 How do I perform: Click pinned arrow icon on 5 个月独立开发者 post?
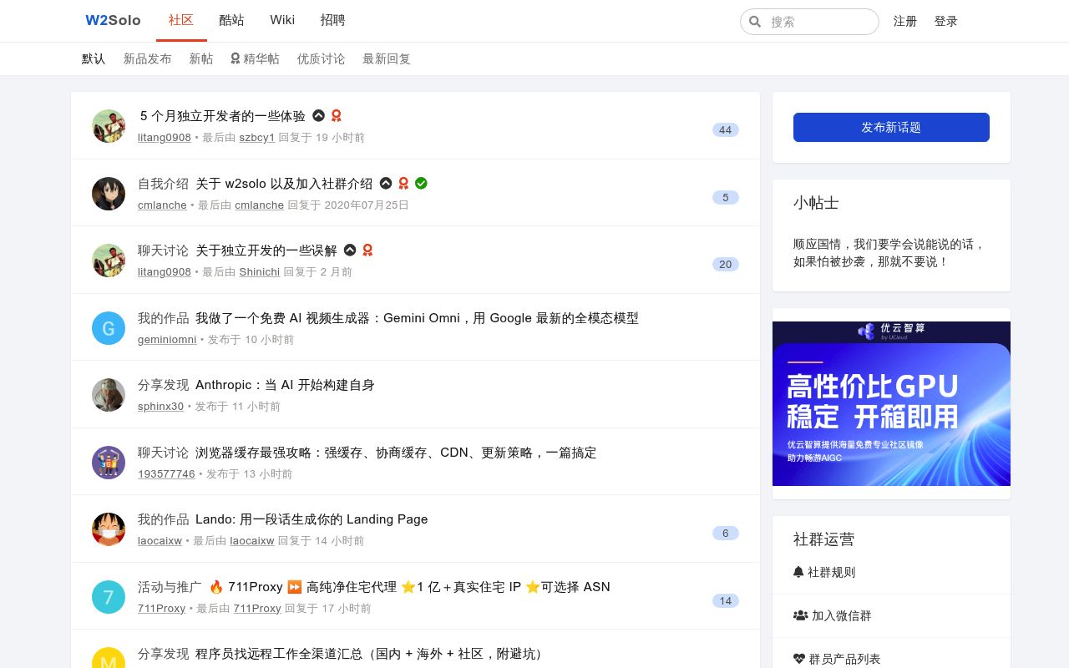click(x=318, y=115)
